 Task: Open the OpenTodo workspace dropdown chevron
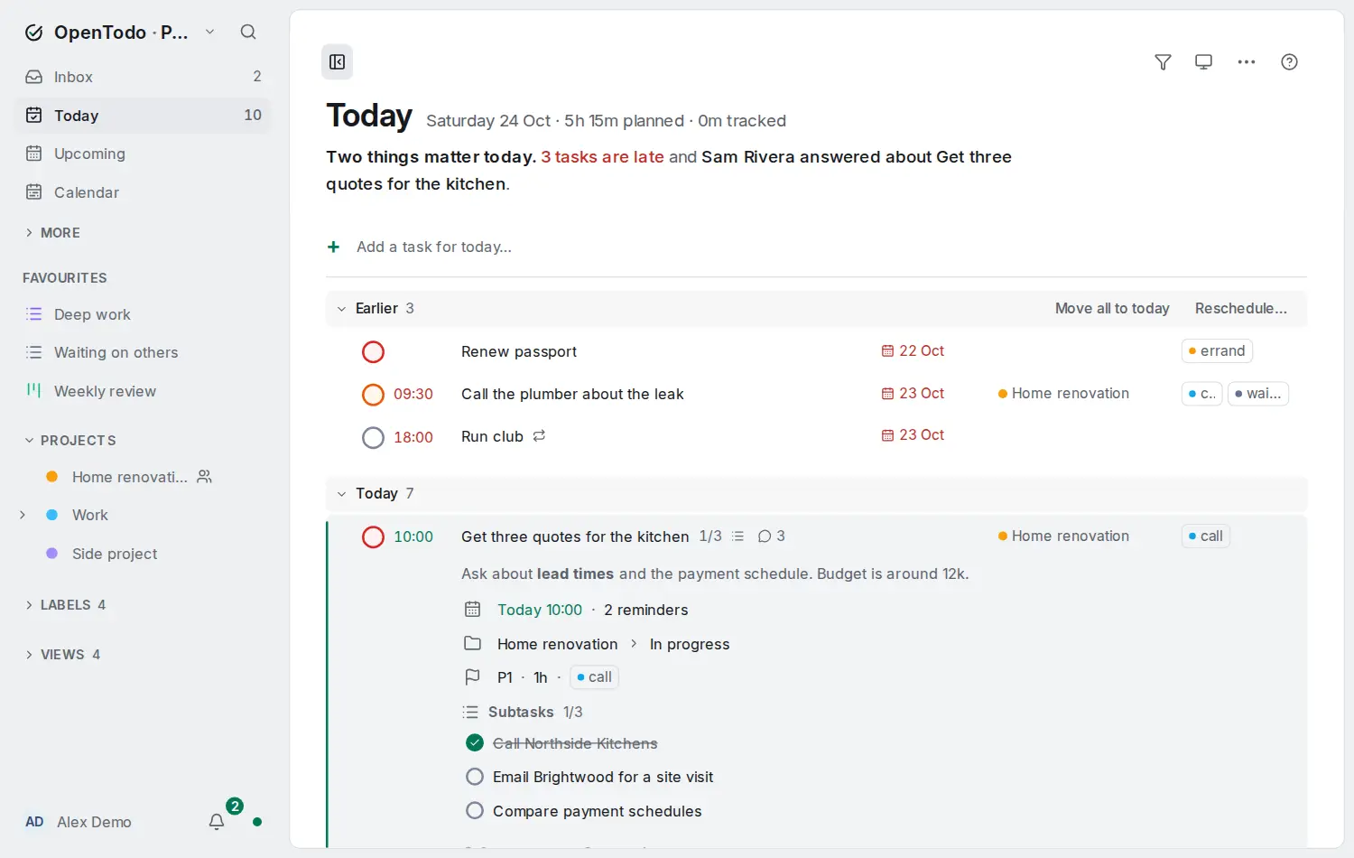coord(210,33)
